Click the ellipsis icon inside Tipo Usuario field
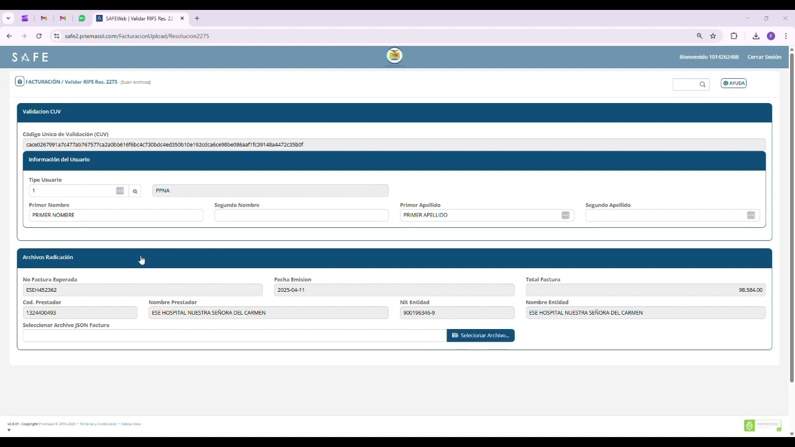795x447 pixels. 120,191
